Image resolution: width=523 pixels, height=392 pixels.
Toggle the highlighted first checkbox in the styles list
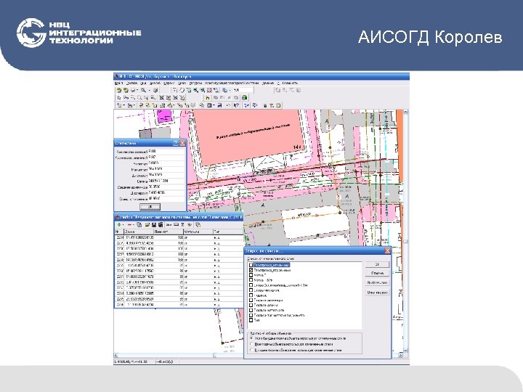(x=251, y=266)
